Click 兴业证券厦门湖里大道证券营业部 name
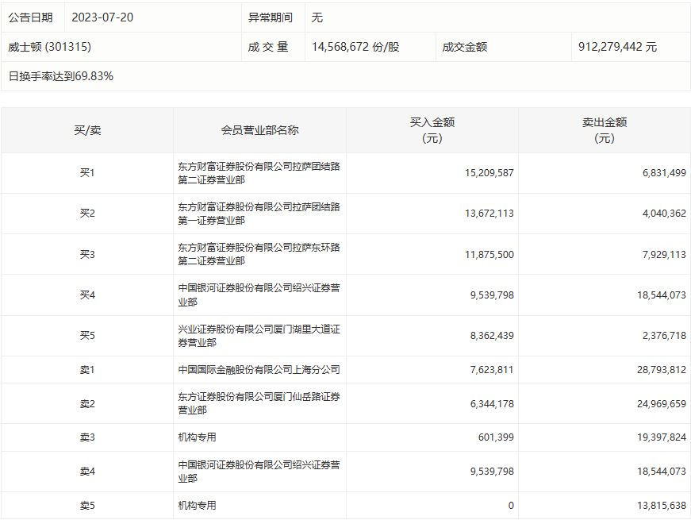This screenshot has height=520, width=691. (259, 336)
